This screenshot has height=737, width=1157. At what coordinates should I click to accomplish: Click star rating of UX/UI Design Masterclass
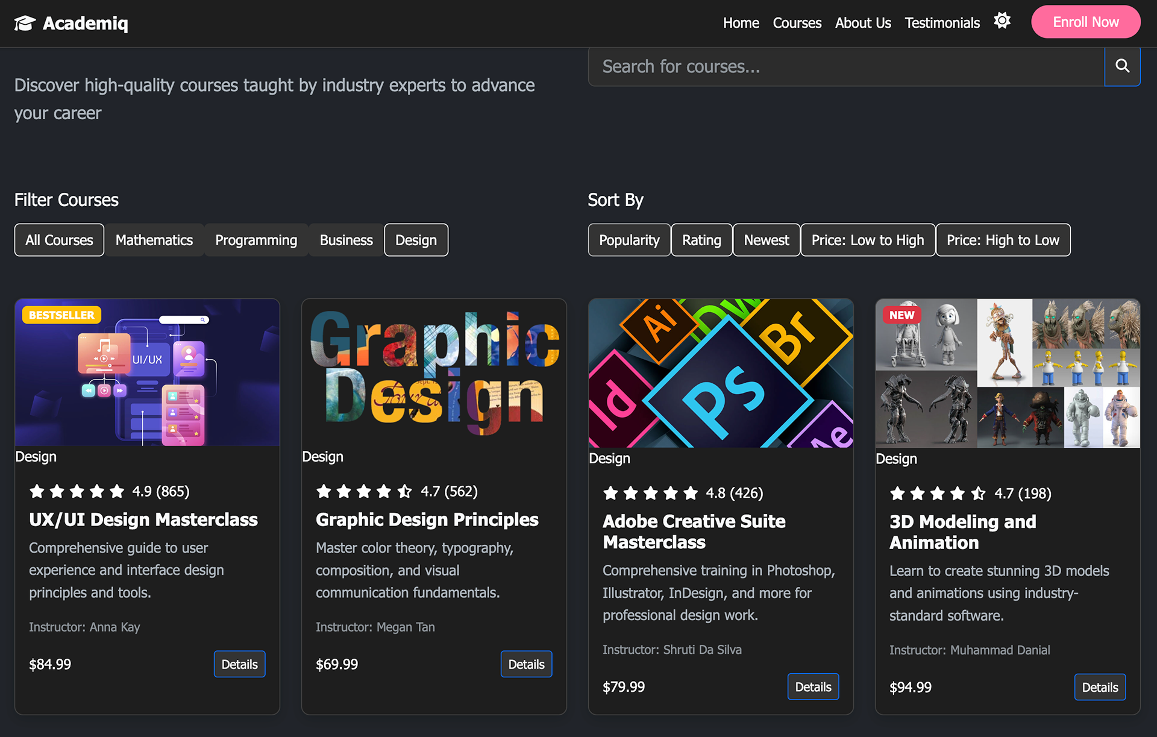tap(77, 491)
